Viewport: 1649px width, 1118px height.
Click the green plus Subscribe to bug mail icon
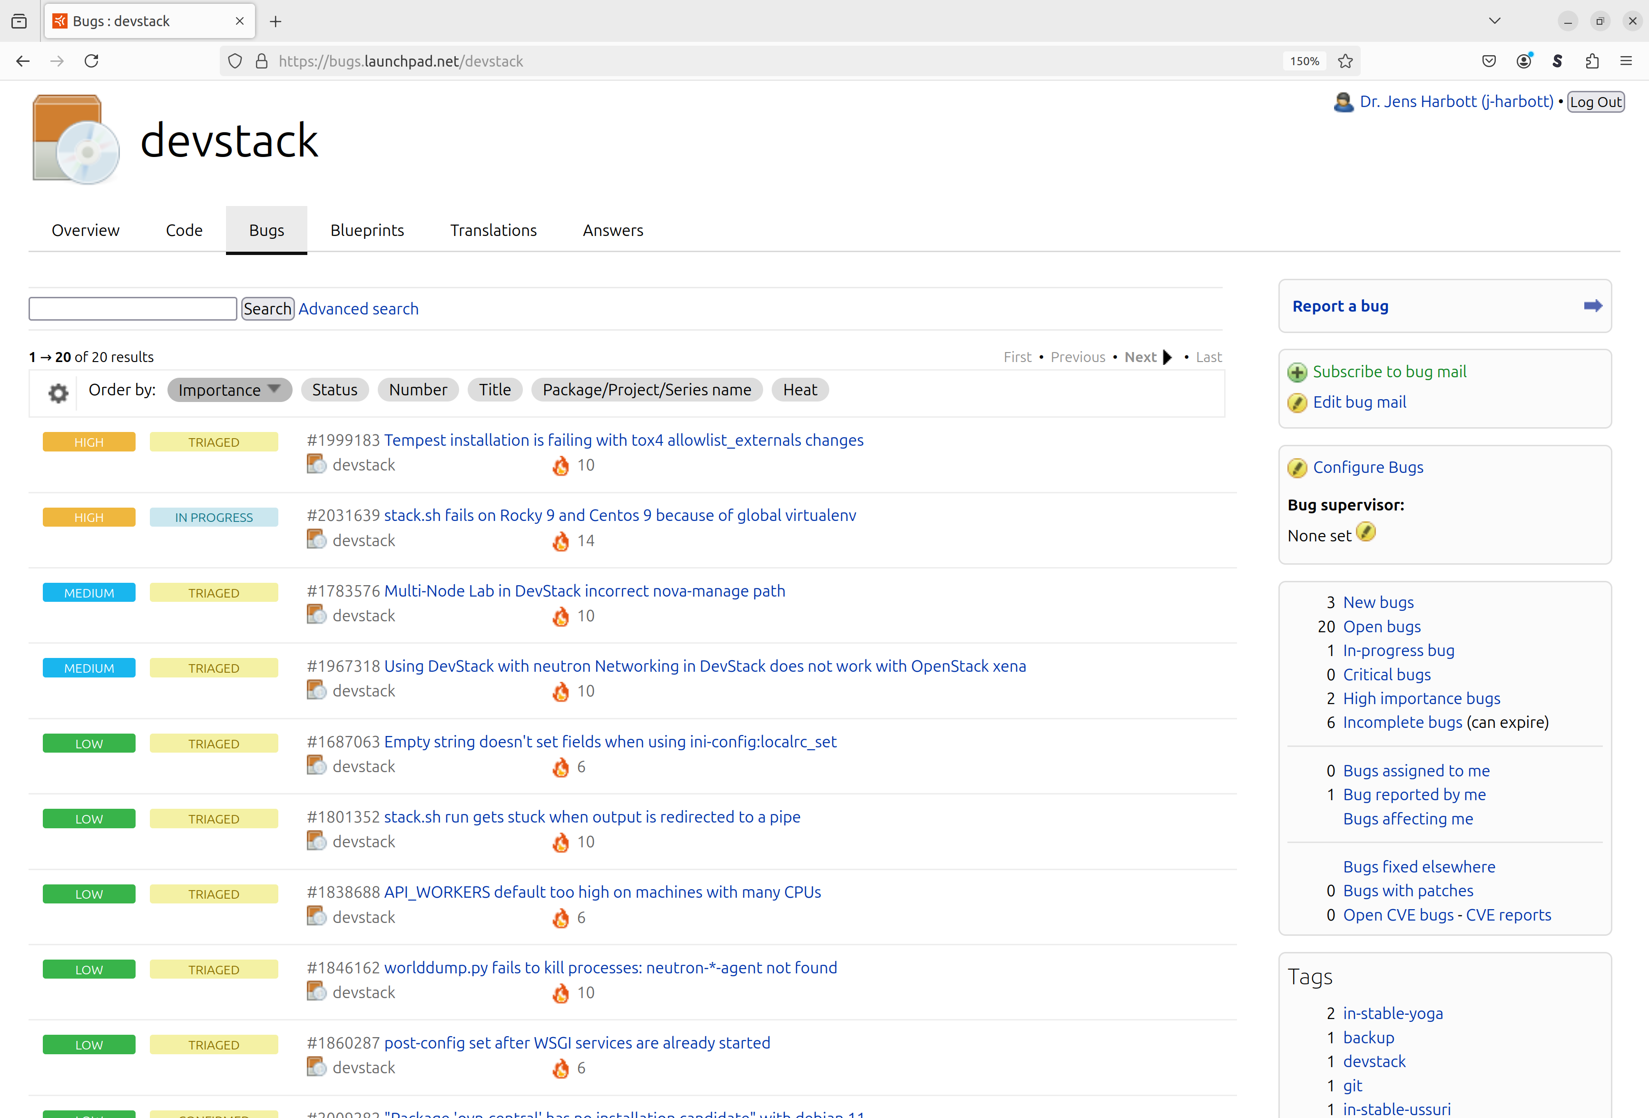click(x=1296, y=373)
